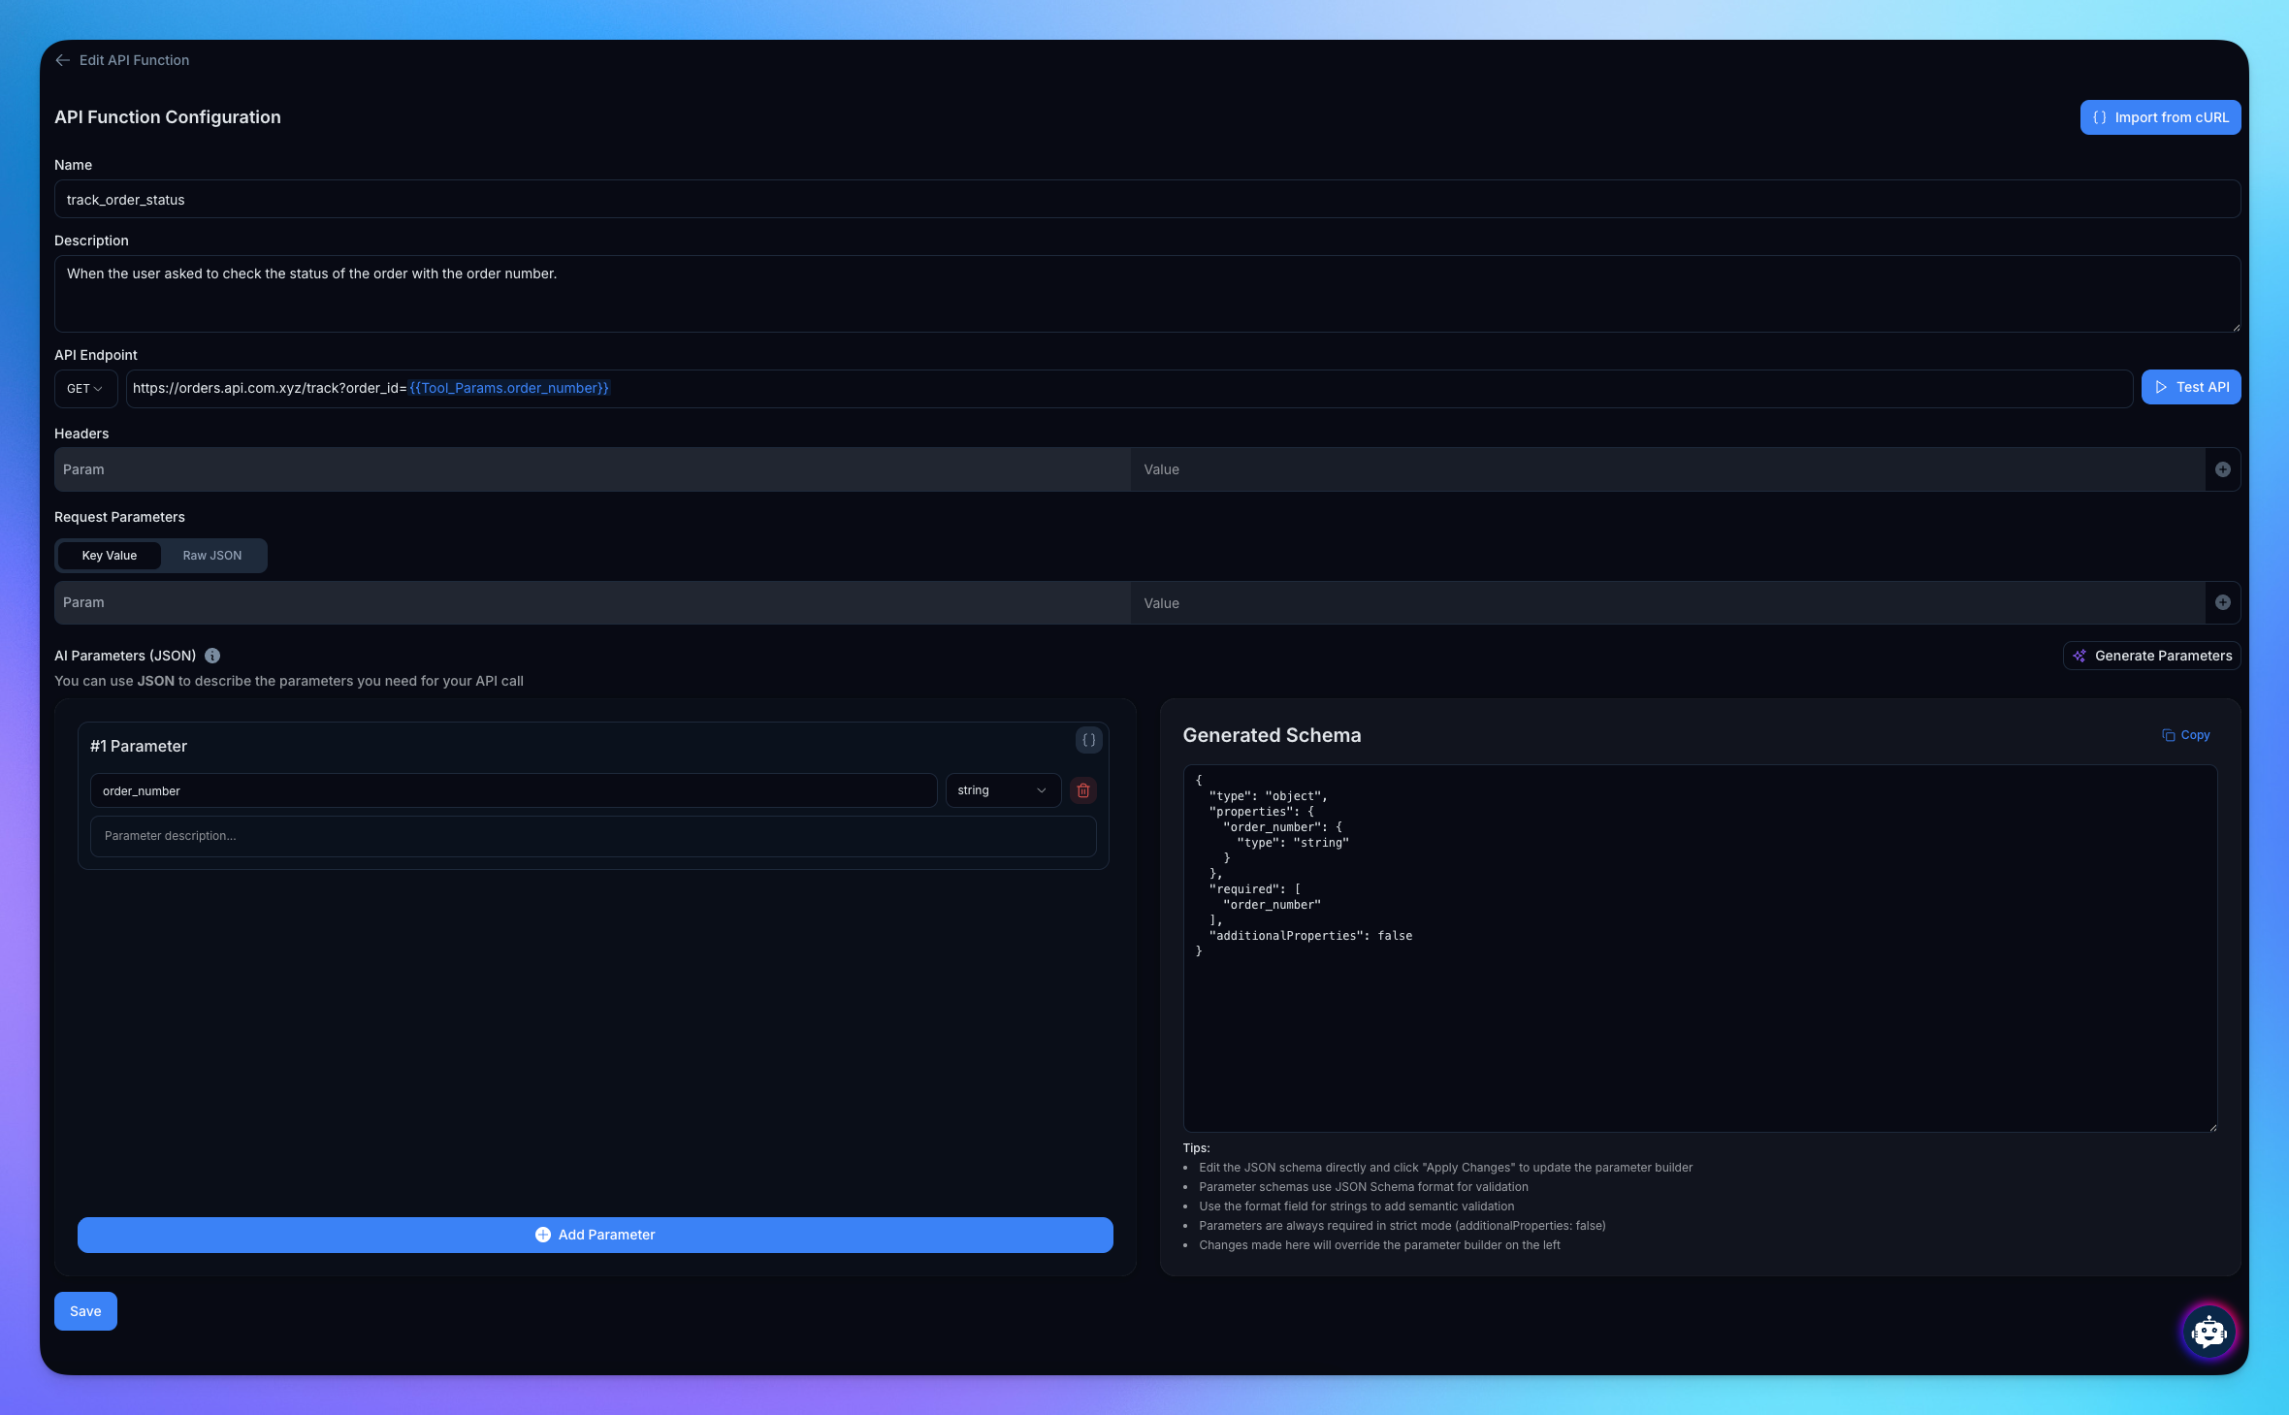
Task: Click the order_number parameter name field
Action: (513, 790)
